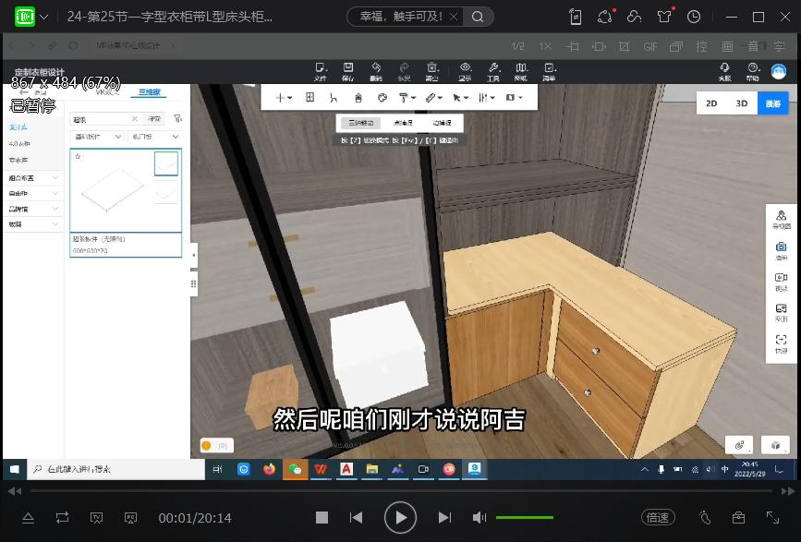Expand the 组合柜库 category in the sidebar
This screenshot has width=801, height=542.
pyautogui.click(x=33, y=177)
